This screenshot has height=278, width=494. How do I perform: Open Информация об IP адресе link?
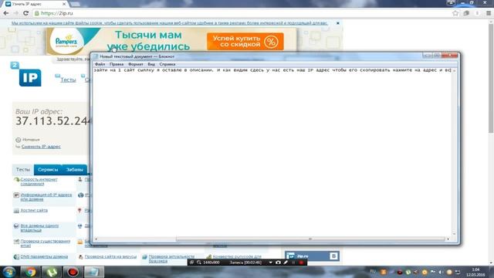46,197
